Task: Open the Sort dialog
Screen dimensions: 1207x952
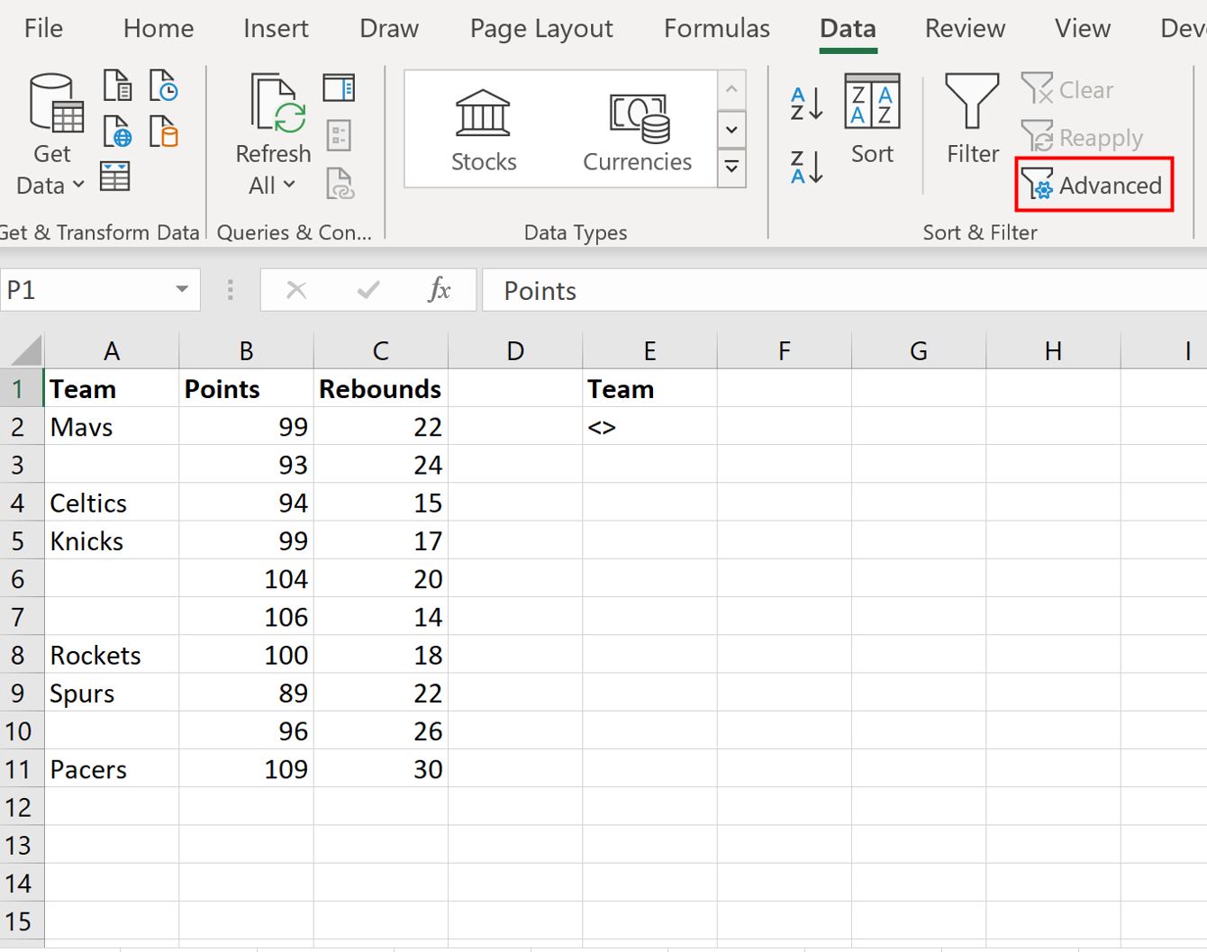Action: point(871,123)
